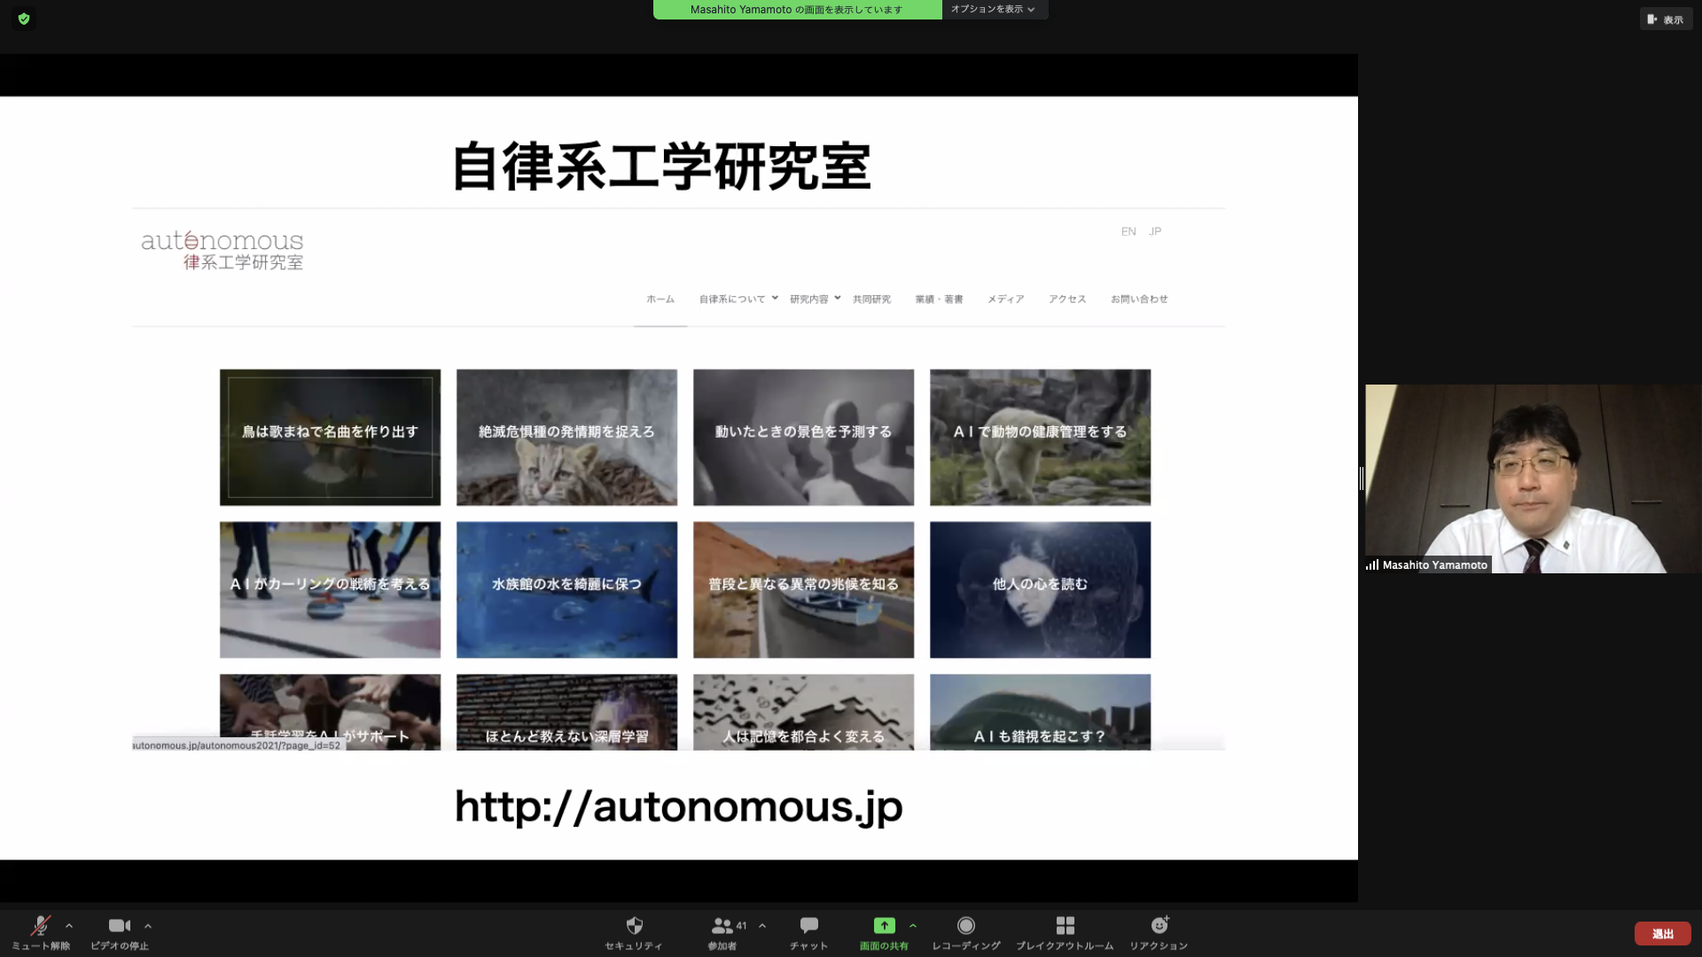Screen dimensions: 1702x957
Task: Open the AIで動物の健康管理をする tile
Action: [x=1040, y=438]
